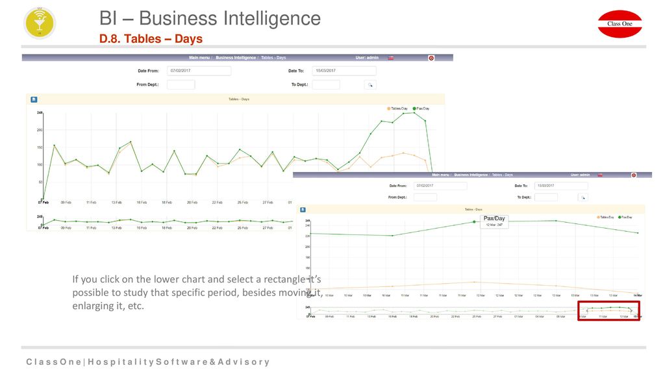
Task: Toggle Pax/Day series in upper chart legend
Action: [421, 108]
